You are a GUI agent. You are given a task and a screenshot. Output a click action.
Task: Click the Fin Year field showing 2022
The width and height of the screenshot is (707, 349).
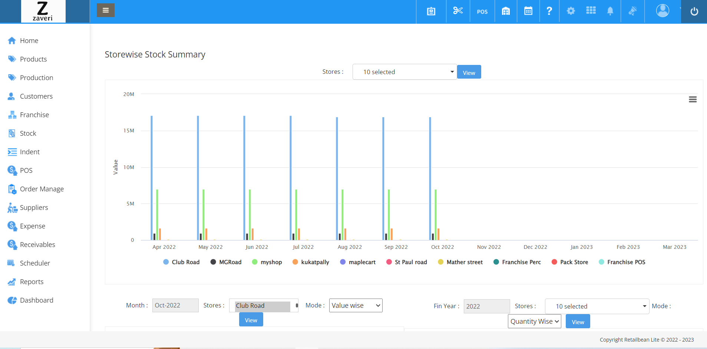coord(487,306)
